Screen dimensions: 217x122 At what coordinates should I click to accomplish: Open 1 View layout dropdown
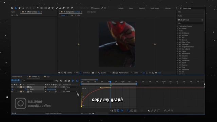click(x=138, y=73)
